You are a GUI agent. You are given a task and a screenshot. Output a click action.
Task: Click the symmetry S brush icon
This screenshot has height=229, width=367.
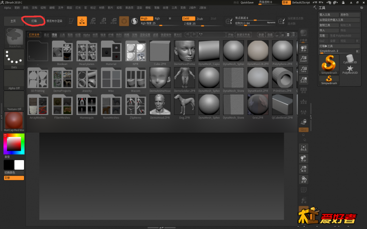pyautogui.click(x=229, y=21)
